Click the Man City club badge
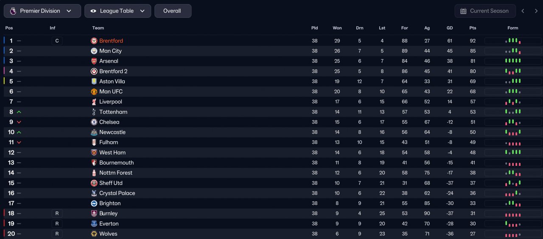The width and height of the screenshot is (543, 239). 94,51
